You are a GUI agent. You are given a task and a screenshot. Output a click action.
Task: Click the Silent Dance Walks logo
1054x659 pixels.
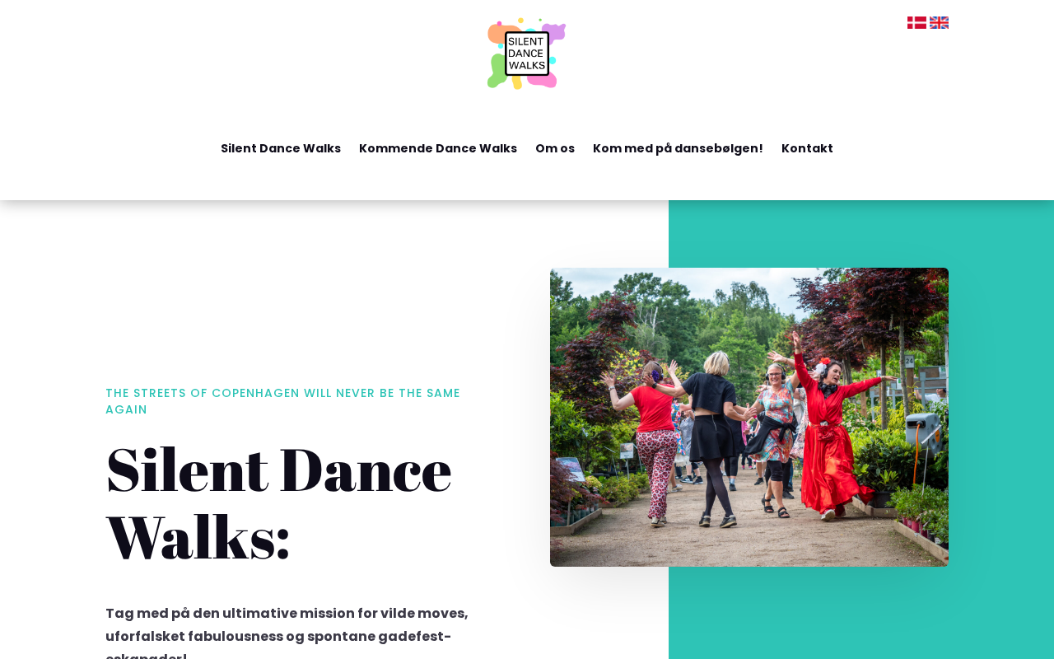[527, 53]
